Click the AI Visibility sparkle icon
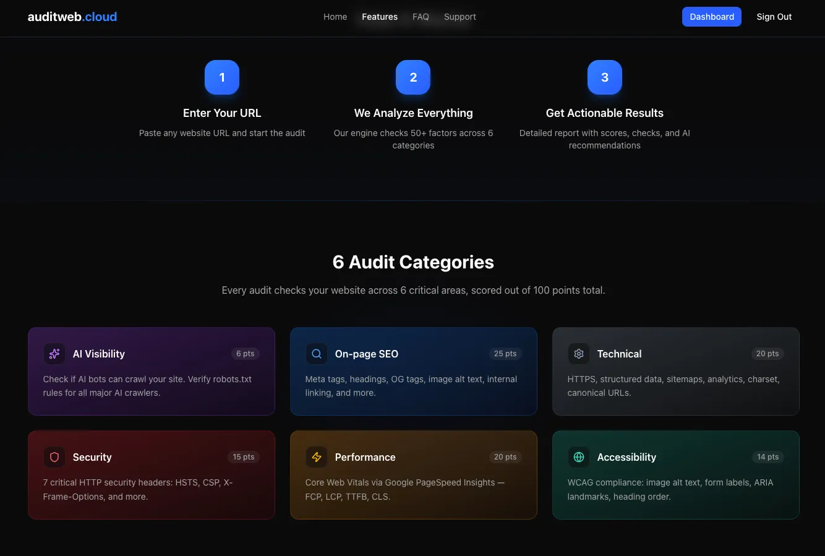This screenshot has height=556, width=825. point(54,354)
